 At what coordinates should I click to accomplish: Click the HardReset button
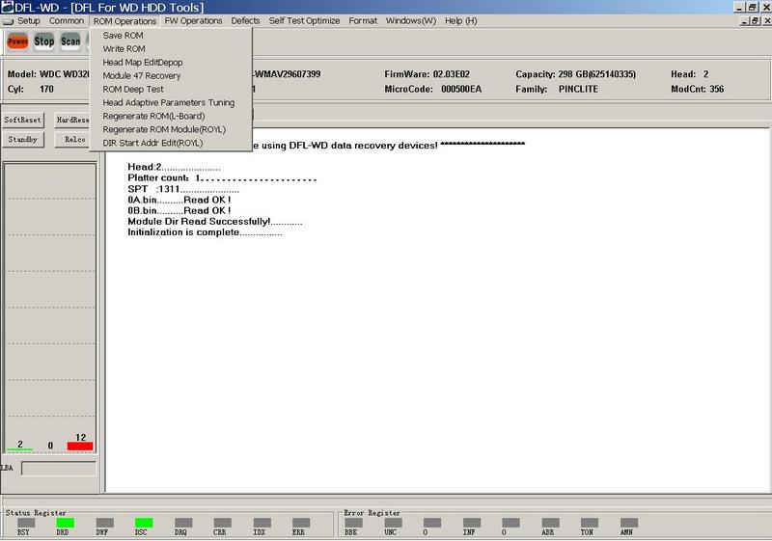pyautogui.click(x=71, y=120)
